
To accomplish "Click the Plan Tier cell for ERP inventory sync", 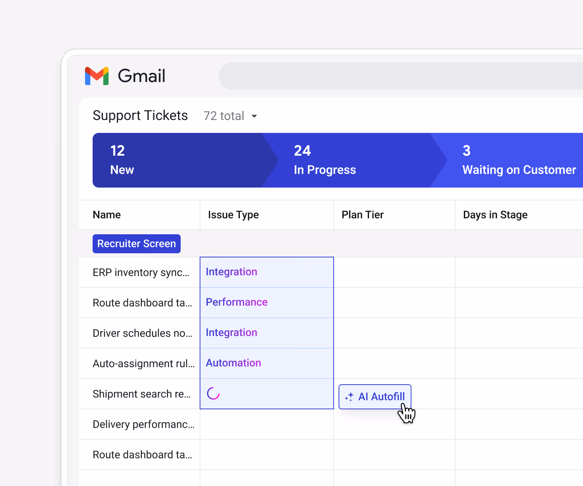I will (394, 272).
